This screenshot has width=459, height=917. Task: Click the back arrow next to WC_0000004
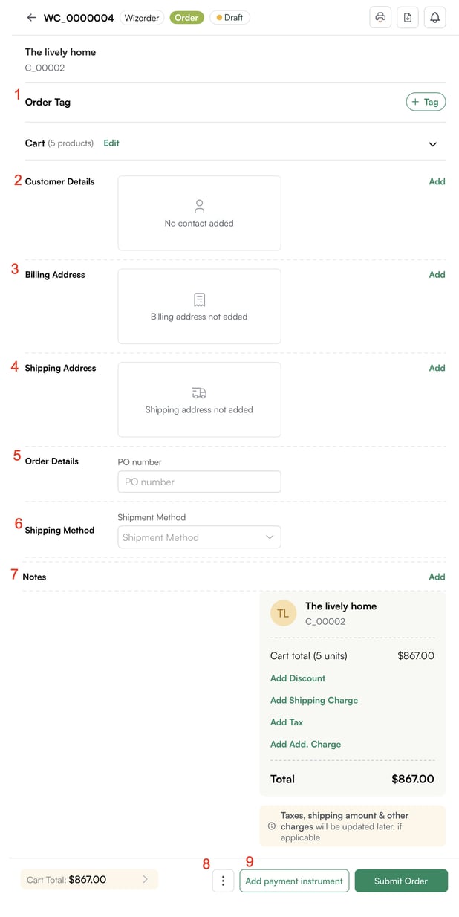click(29, 17)
